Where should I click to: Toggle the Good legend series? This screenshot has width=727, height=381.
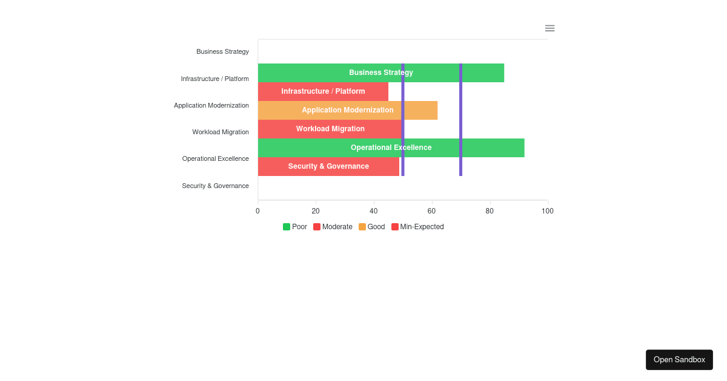click(372, 227)
